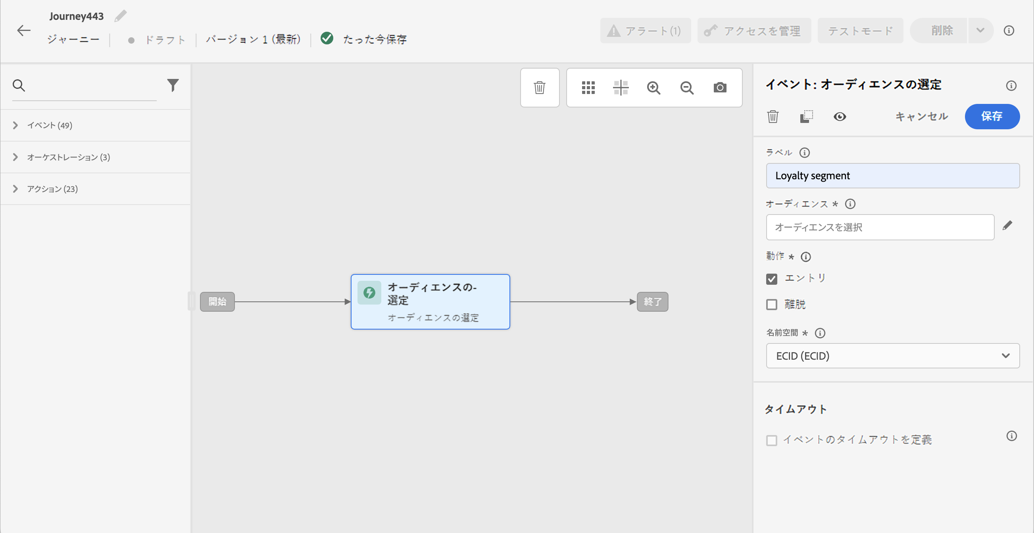The width and height of the screenshot is (1034, 533).
Task: Click the audience edit pencil icon
Action: click(1007, 226)
